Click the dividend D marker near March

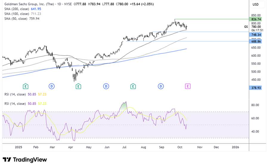[52, 86]
